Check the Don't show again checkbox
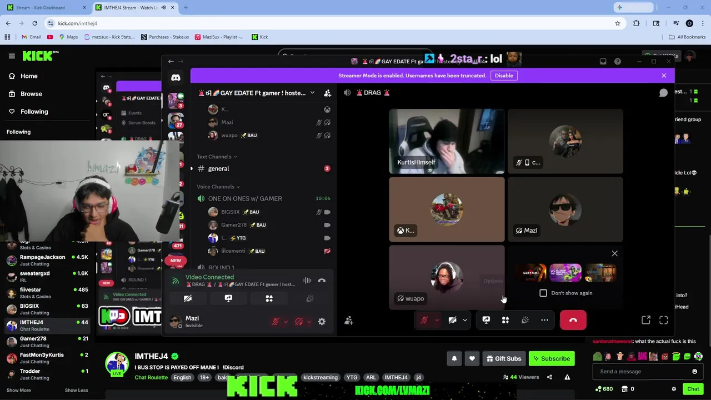 (543, 293)
